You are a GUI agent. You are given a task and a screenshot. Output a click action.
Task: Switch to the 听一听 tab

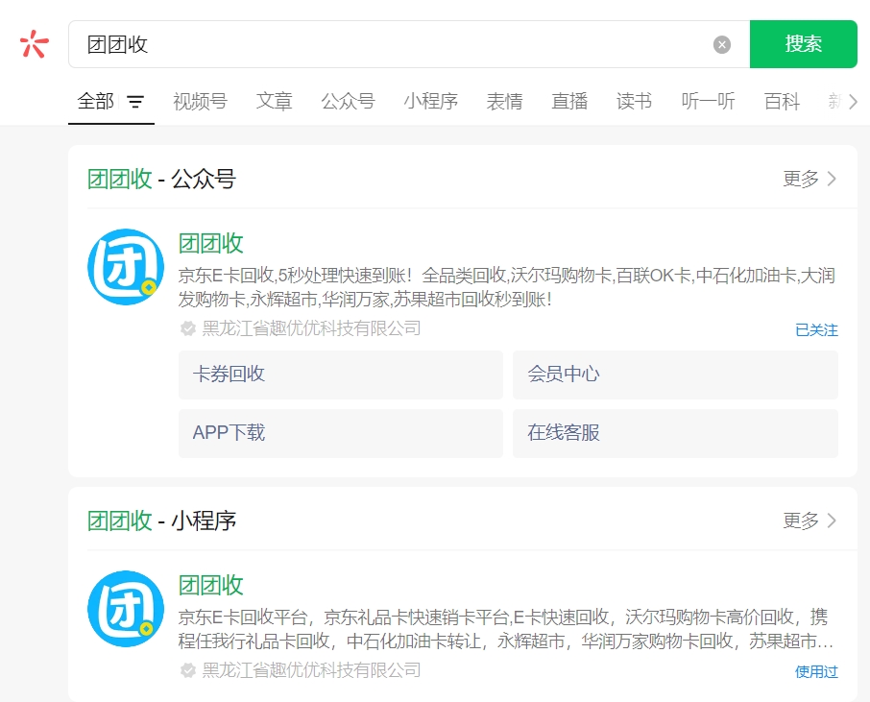pos(708,102)
